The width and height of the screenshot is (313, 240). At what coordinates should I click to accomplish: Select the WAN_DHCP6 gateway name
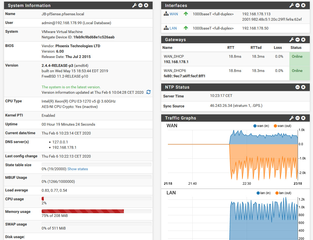[175, 71]
